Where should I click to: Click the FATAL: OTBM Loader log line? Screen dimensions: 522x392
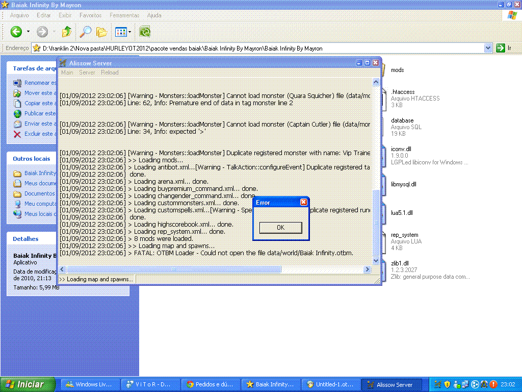[x=206, y=253]
